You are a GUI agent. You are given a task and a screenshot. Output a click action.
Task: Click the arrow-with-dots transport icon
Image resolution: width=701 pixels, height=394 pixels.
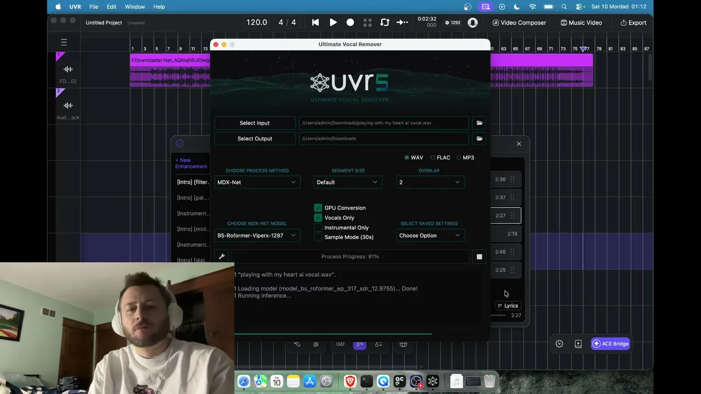[x=402, y=22]
